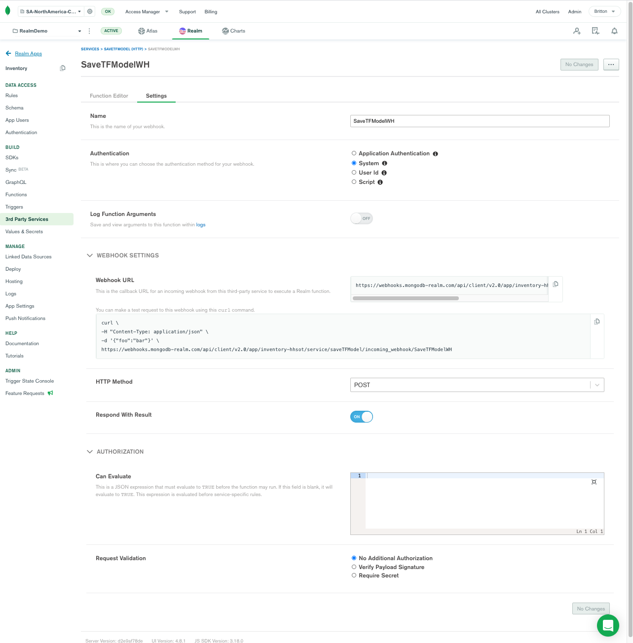Click the logs link
633x643 pixels.
pyautogui.click(x=201, y=225)
